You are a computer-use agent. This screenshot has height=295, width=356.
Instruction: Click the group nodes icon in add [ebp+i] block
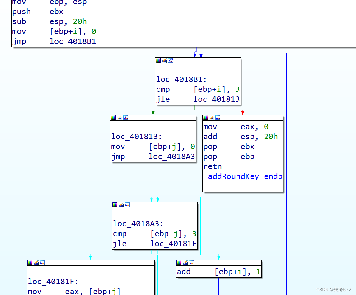(191, 263)
